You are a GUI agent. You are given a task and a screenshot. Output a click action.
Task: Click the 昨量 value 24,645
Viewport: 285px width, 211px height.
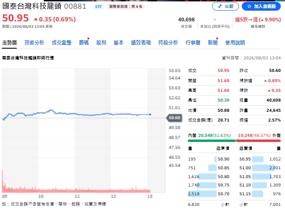(273, 110)
